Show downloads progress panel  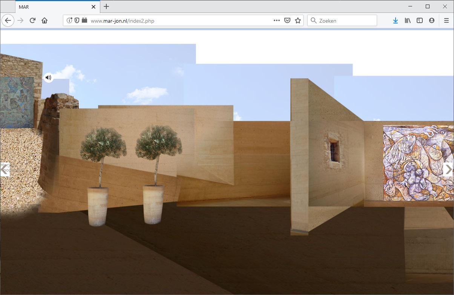[x=395, y=21]
